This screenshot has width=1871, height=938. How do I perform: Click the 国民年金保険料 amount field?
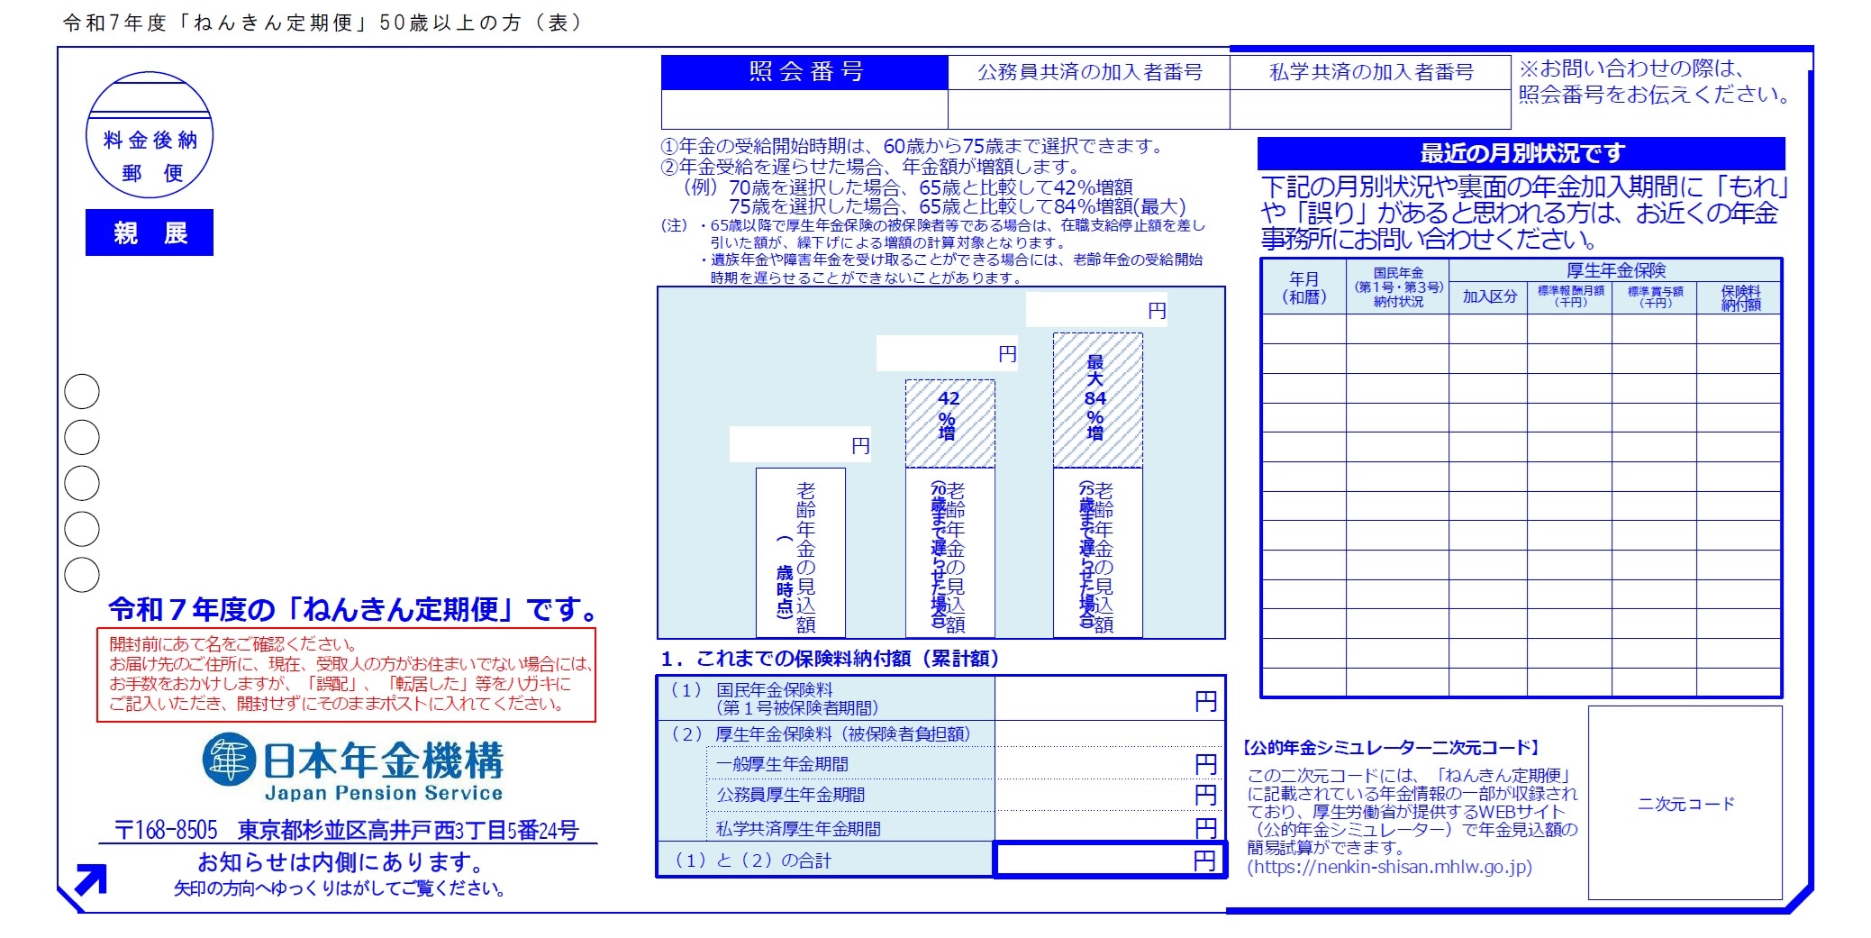[x=1109, y=698]
